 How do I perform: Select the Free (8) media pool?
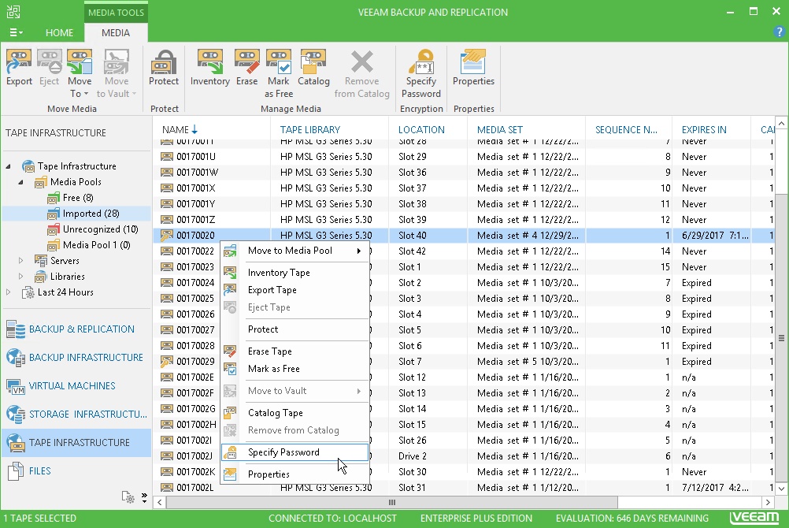click(70, 198)
